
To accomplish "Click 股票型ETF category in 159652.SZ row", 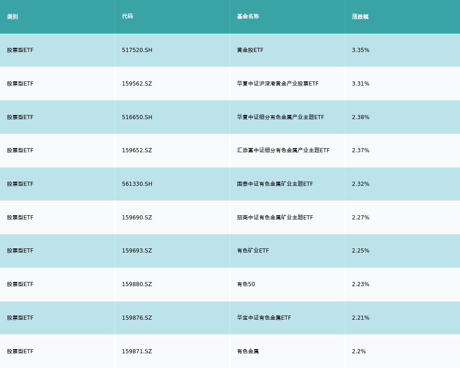I will point(20,150).
